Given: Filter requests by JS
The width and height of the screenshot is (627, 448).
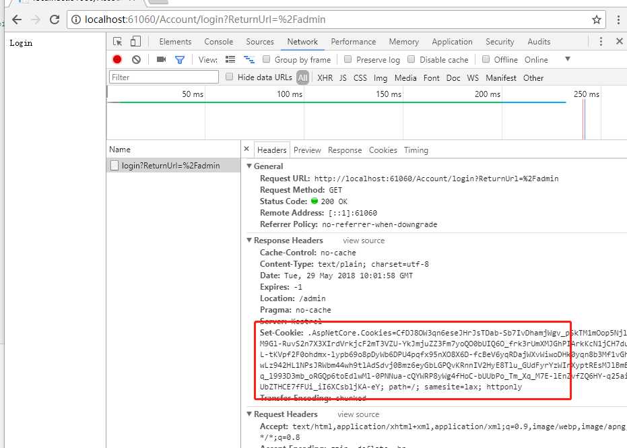Looking at the screenshot, I should 343,77.
